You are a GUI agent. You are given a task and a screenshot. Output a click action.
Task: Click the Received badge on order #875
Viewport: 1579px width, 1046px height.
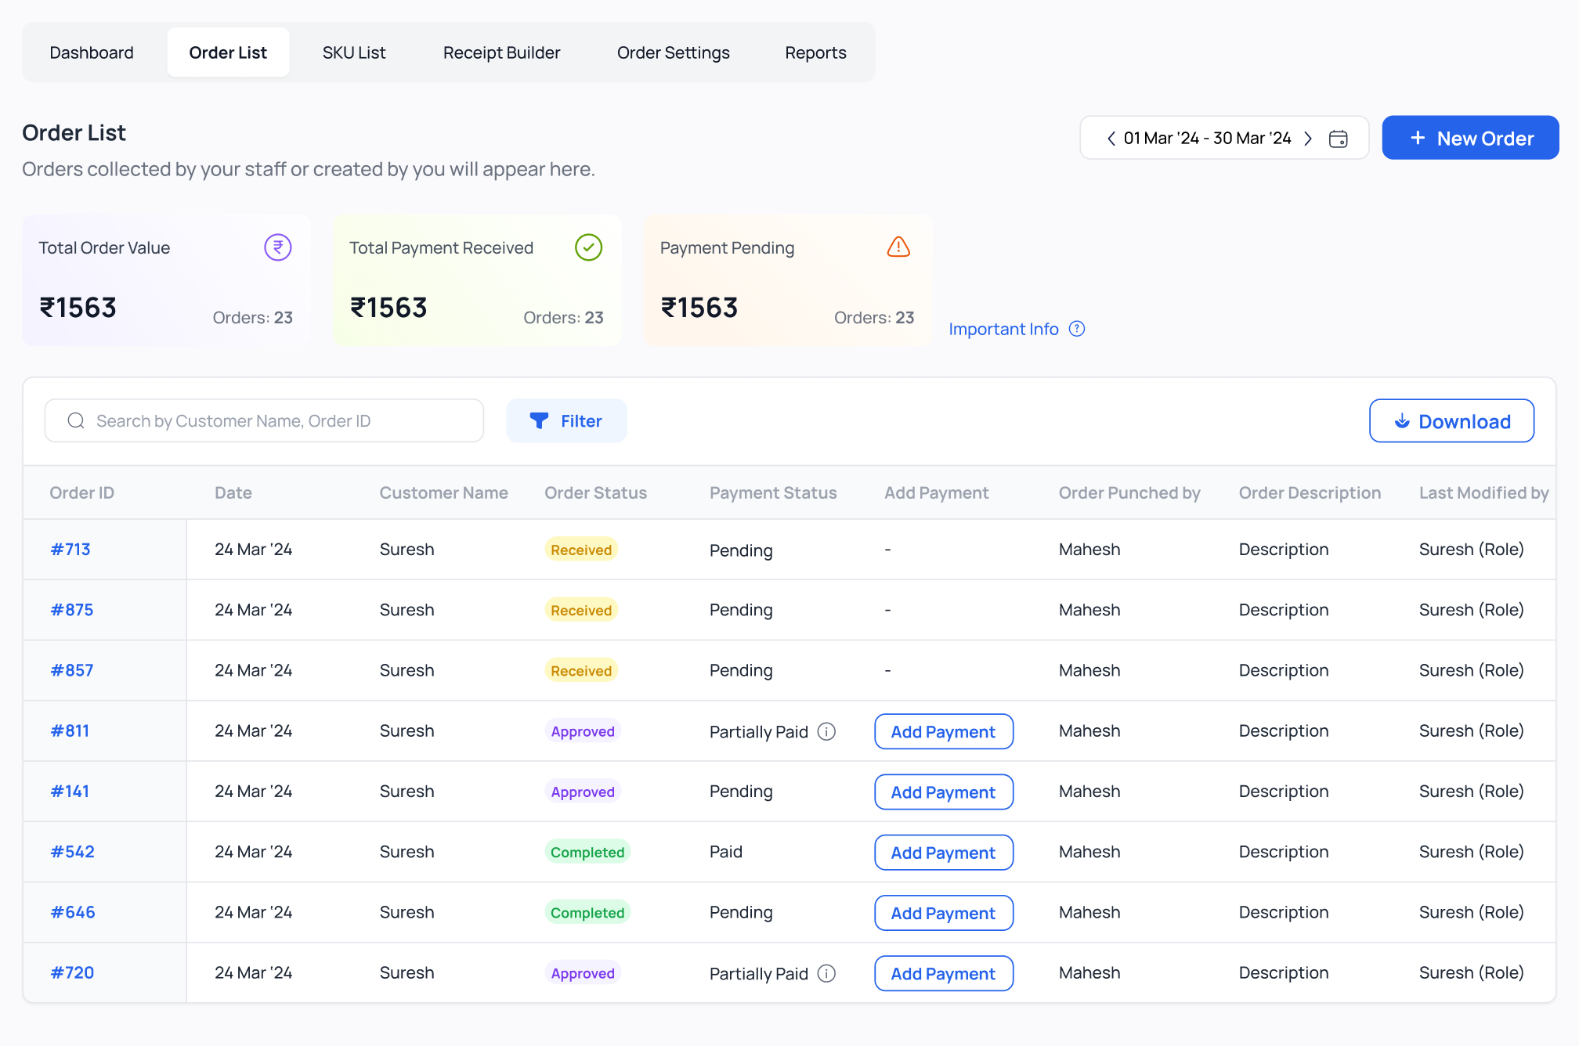pyautogui.click(x=581, y=610)
